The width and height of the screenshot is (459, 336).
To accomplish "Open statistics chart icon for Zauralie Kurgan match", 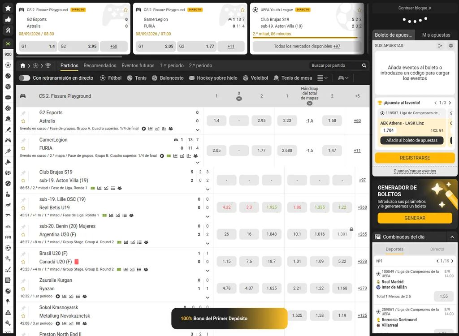I will pyautogui.click(x=65, y=296).
